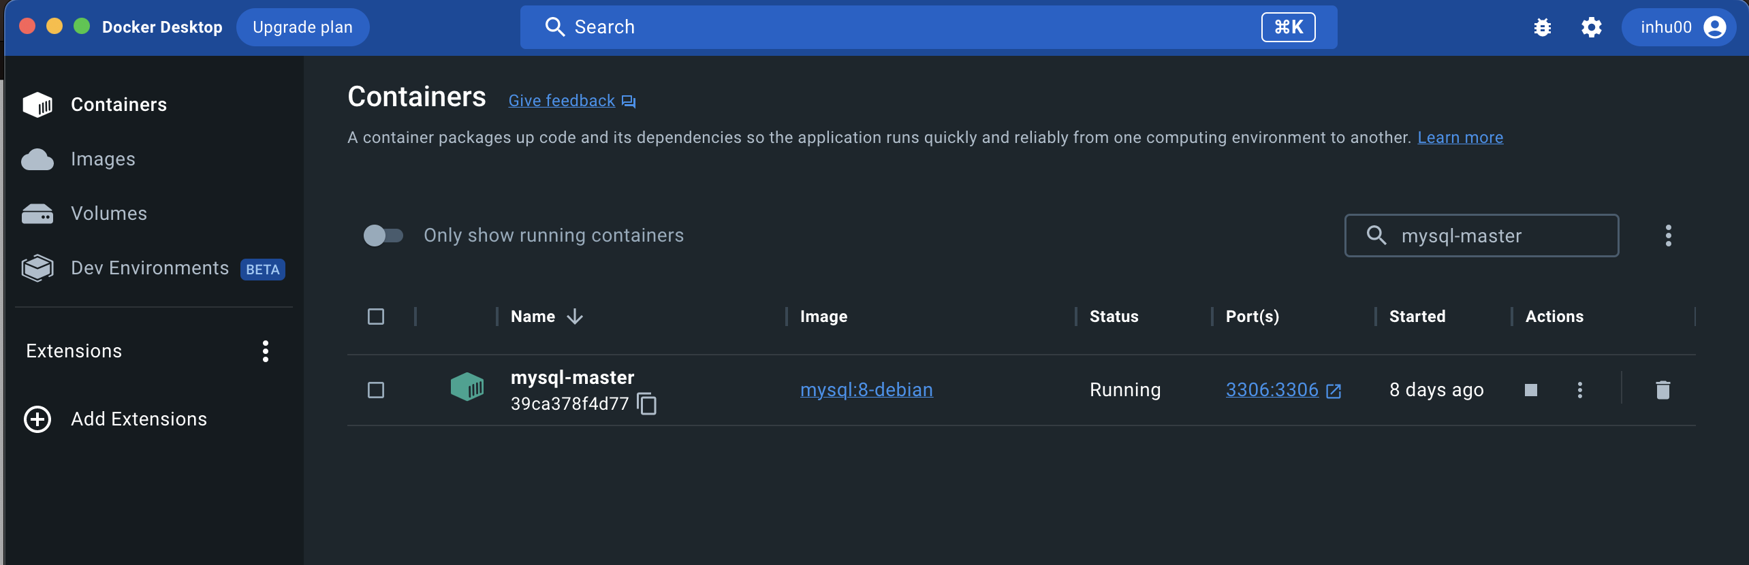Check the mysql-master row checkbox
The image size is (1749, 565).
point(376,390)
